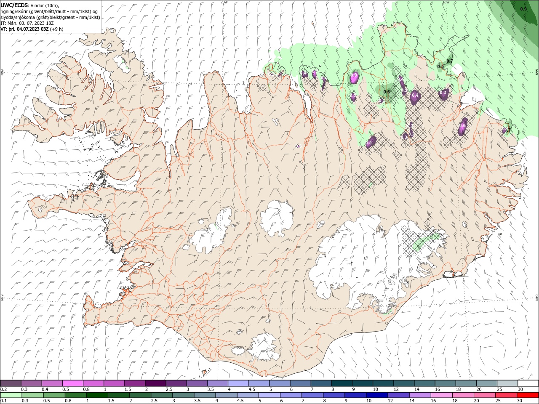539x404 pixels.
Task: Select the royal blue 8 swatch in lower legend
Action: pos(334,395)
